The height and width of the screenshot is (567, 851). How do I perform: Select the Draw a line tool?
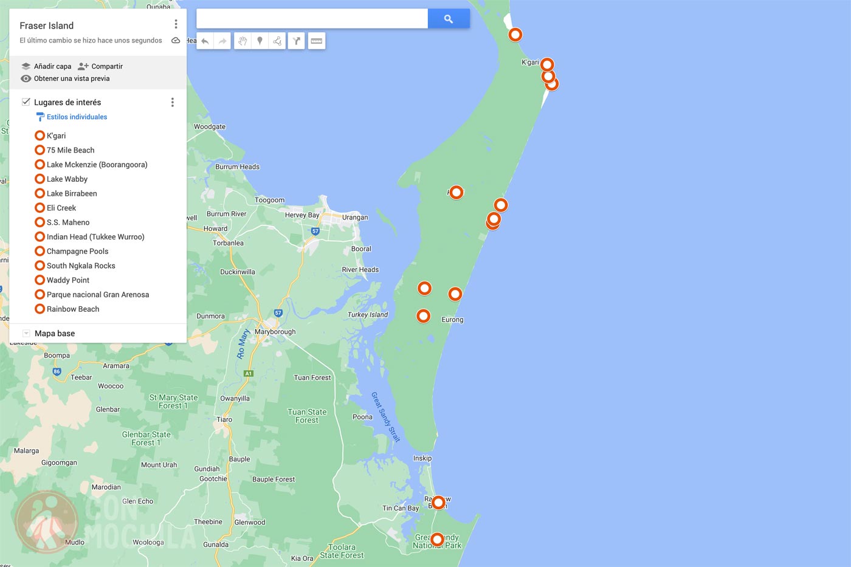[277, 41]
